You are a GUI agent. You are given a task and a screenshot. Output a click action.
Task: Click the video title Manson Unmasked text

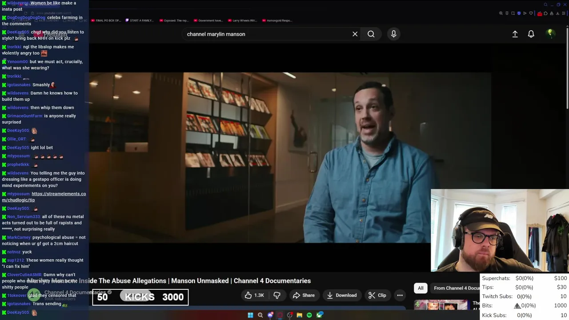point(202,281)
